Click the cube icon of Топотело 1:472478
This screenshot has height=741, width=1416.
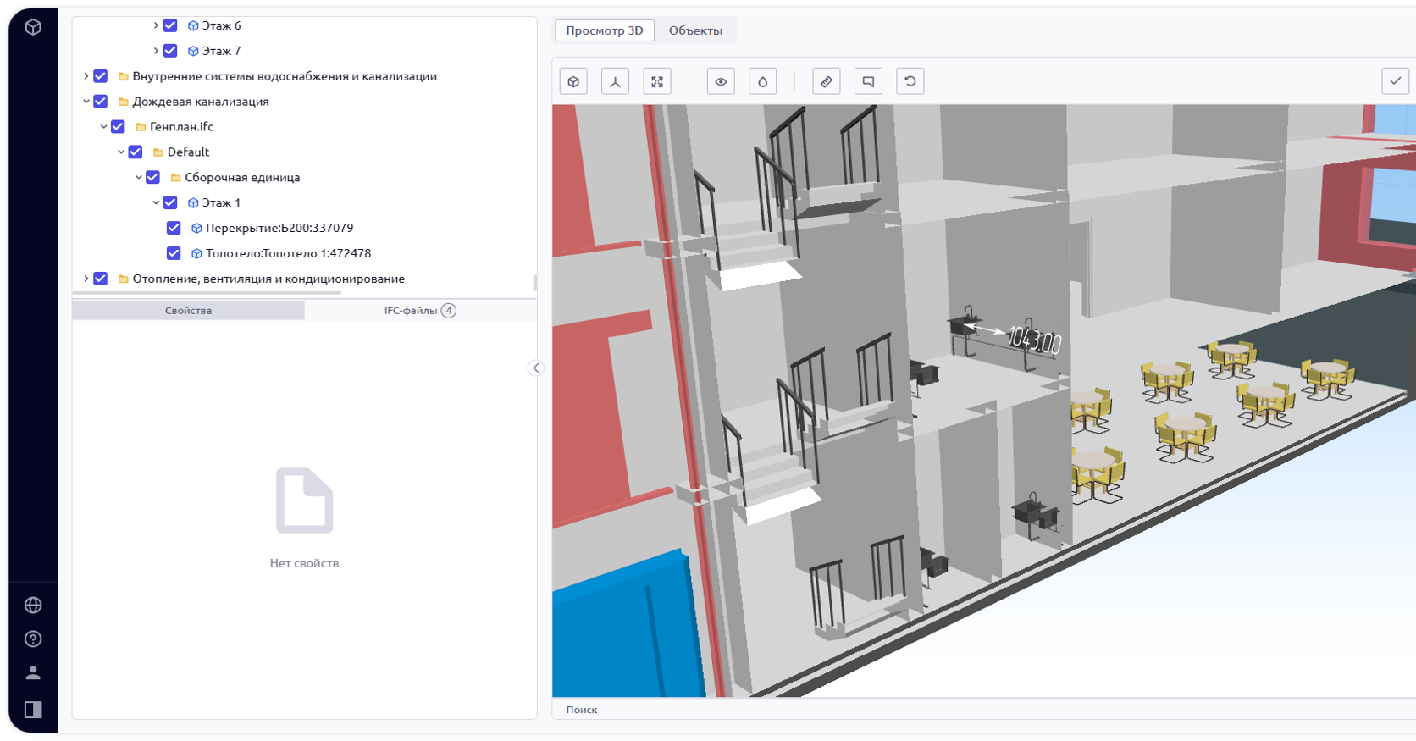[x=196, y=254]
